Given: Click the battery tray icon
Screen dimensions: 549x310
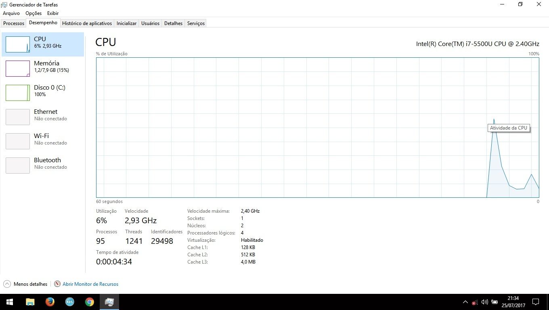Looking at the screenshot, I should pos(494,302).
